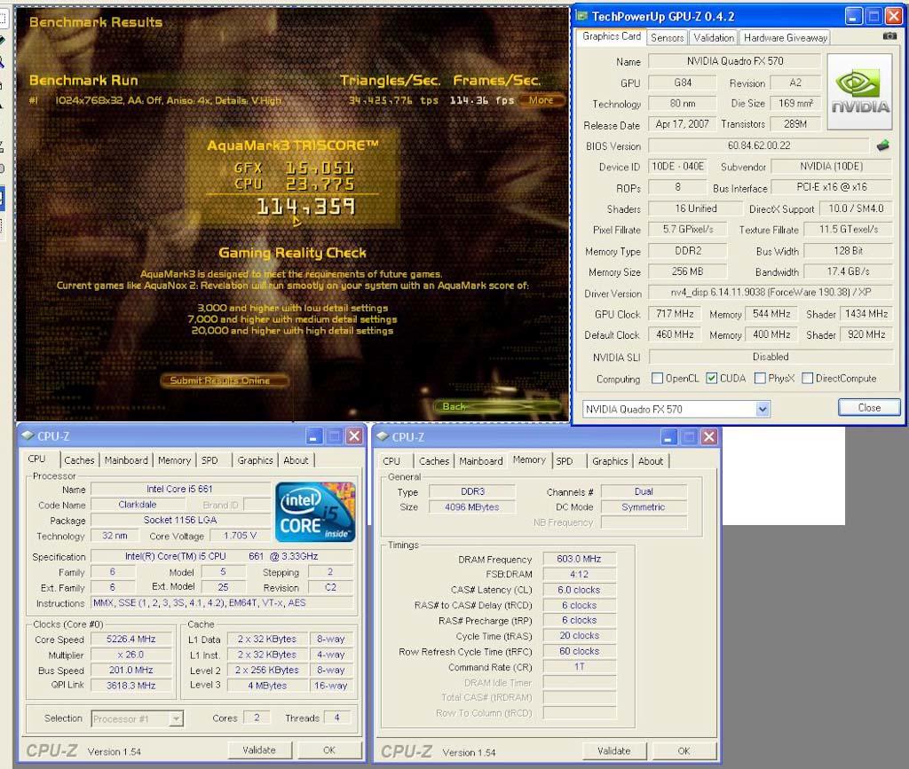Open Caches tab in left CPU-Z
The height and width of the screenshot is (769, 909).
(79, 460)
